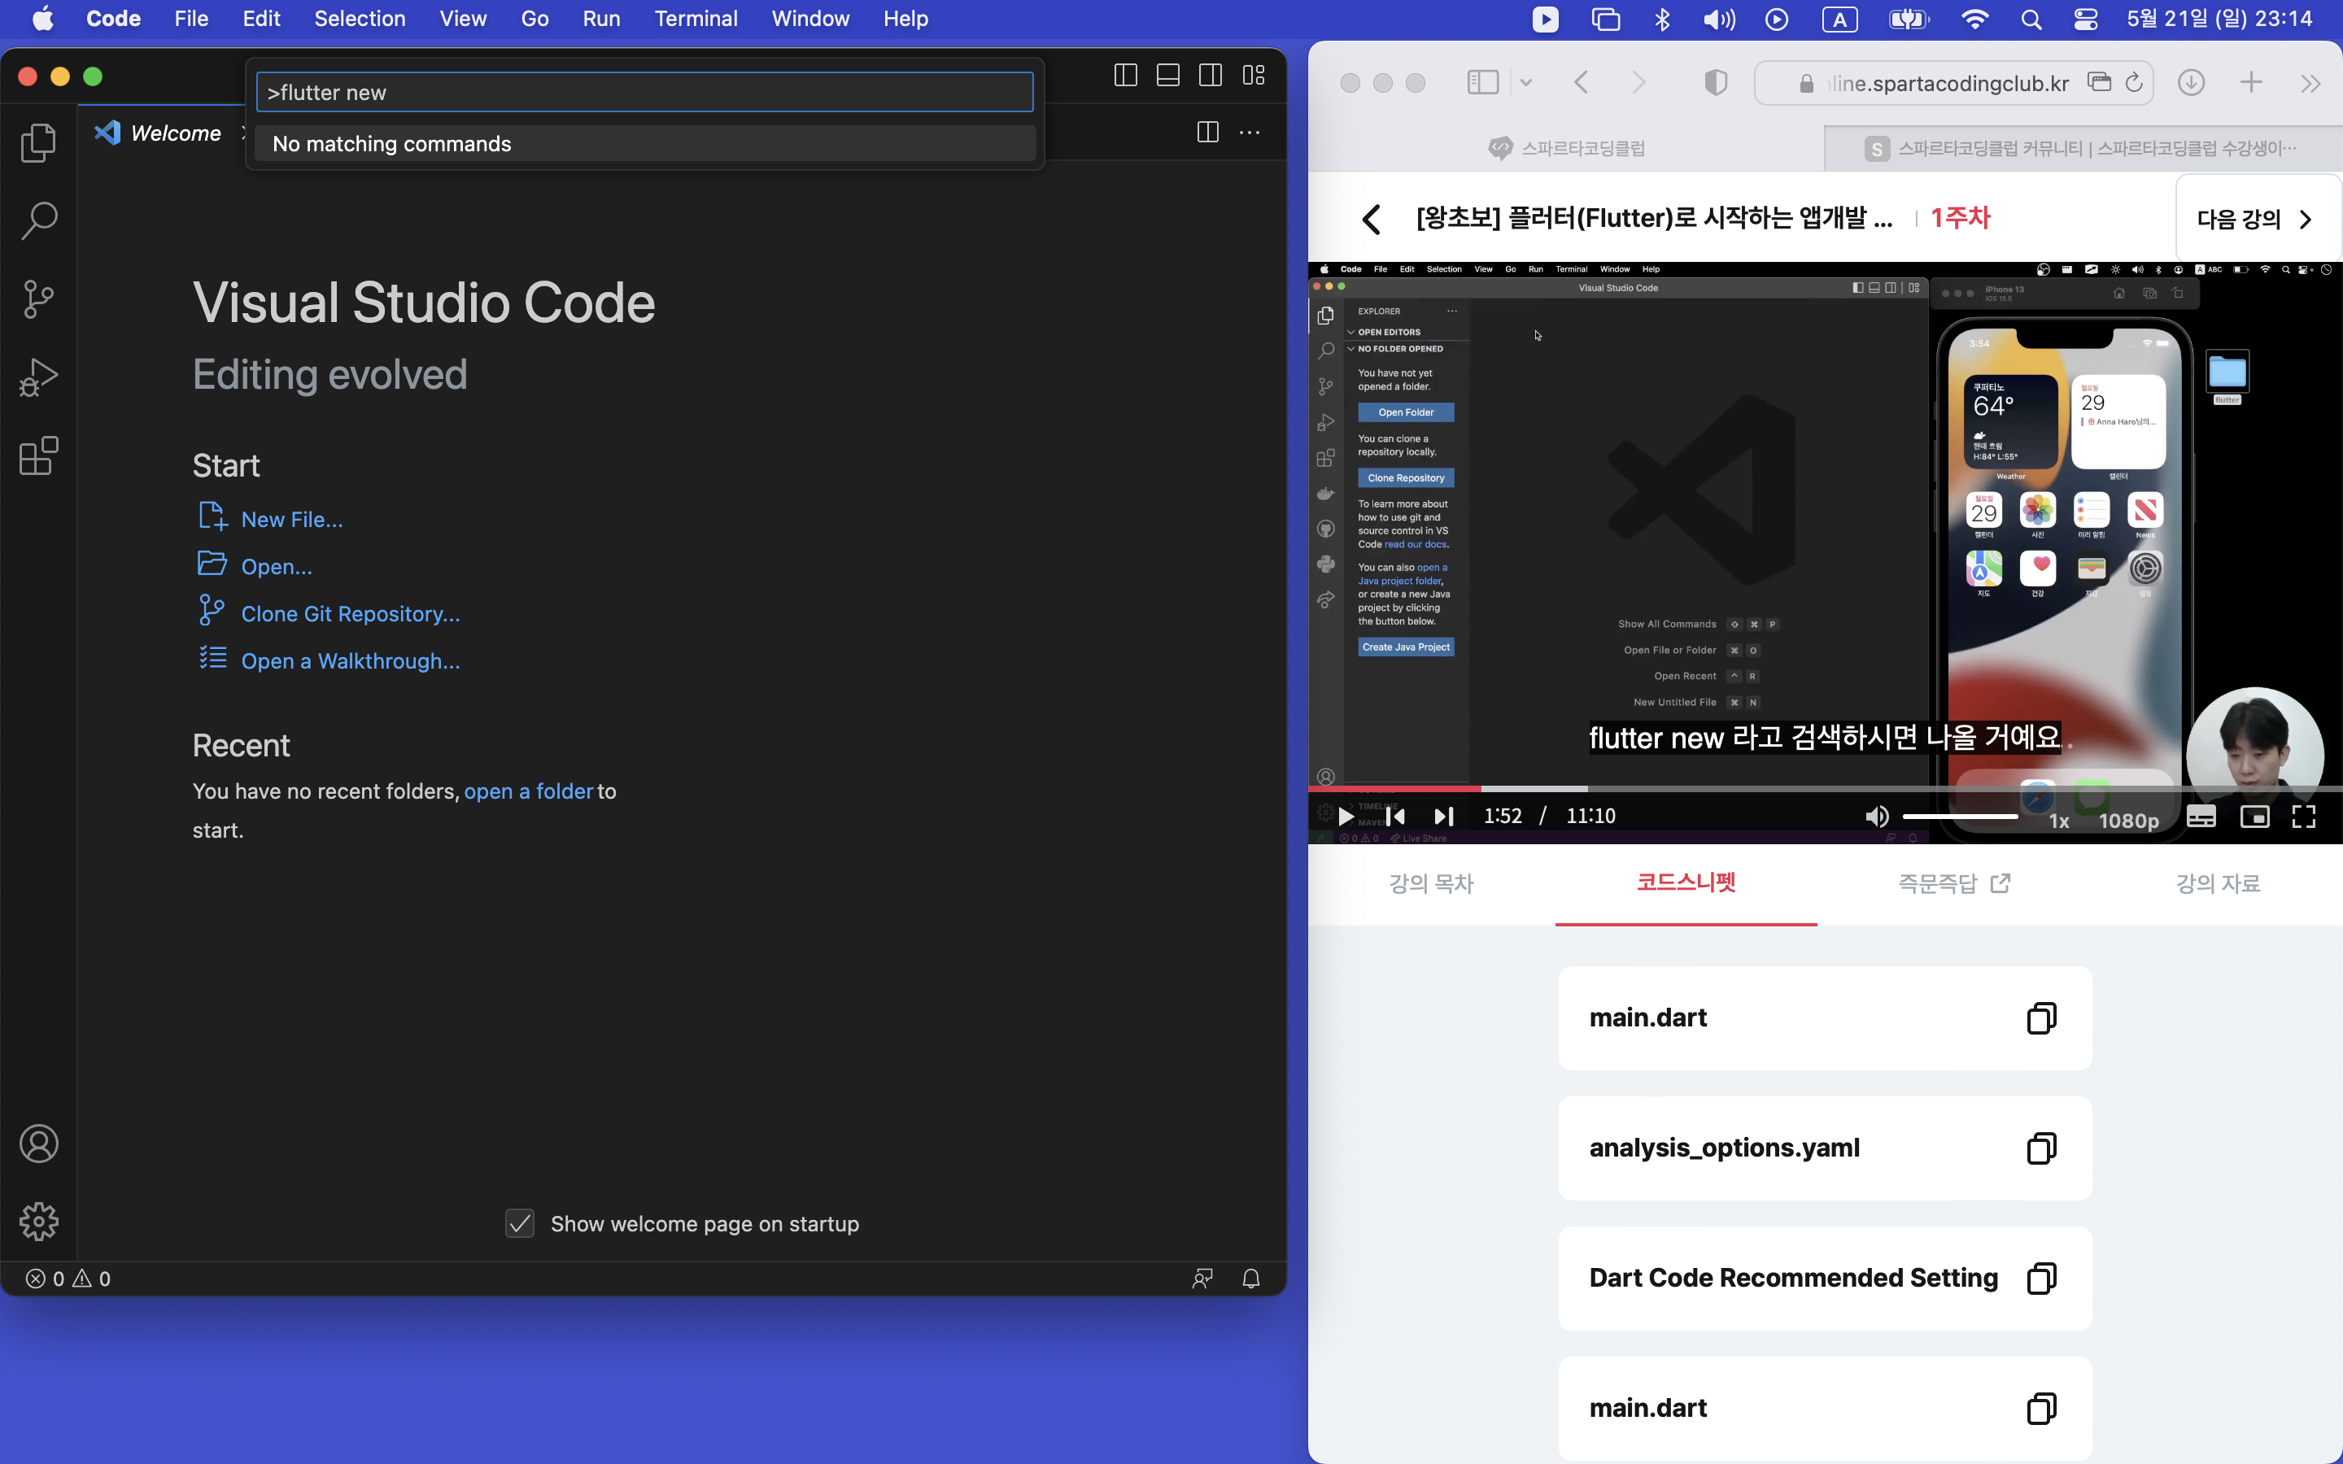Open the Customize Layout icon
Image resolution: width=2343 pixels, height=1464 pixels.
[x=1254, y=76]
